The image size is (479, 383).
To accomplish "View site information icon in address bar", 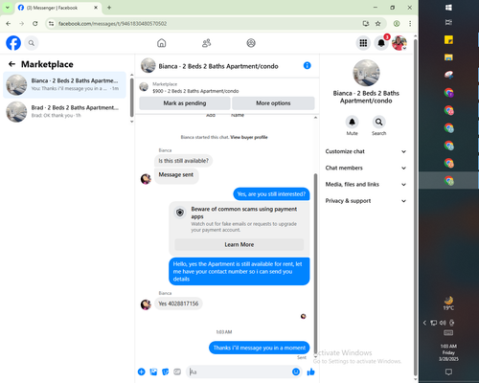I will tap(51, 23).
